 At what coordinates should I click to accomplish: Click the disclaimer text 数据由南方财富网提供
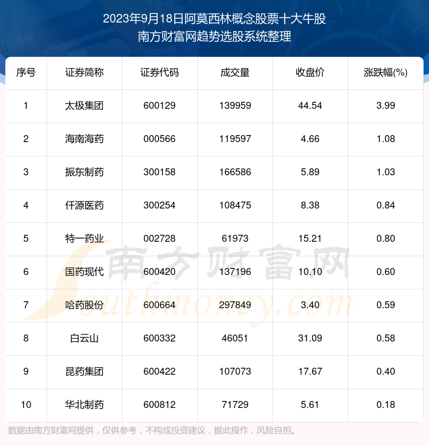point(50,430)
